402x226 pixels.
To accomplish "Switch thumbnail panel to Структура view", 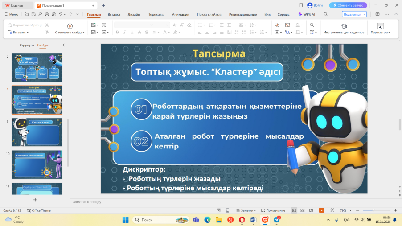I will point(27,45).
